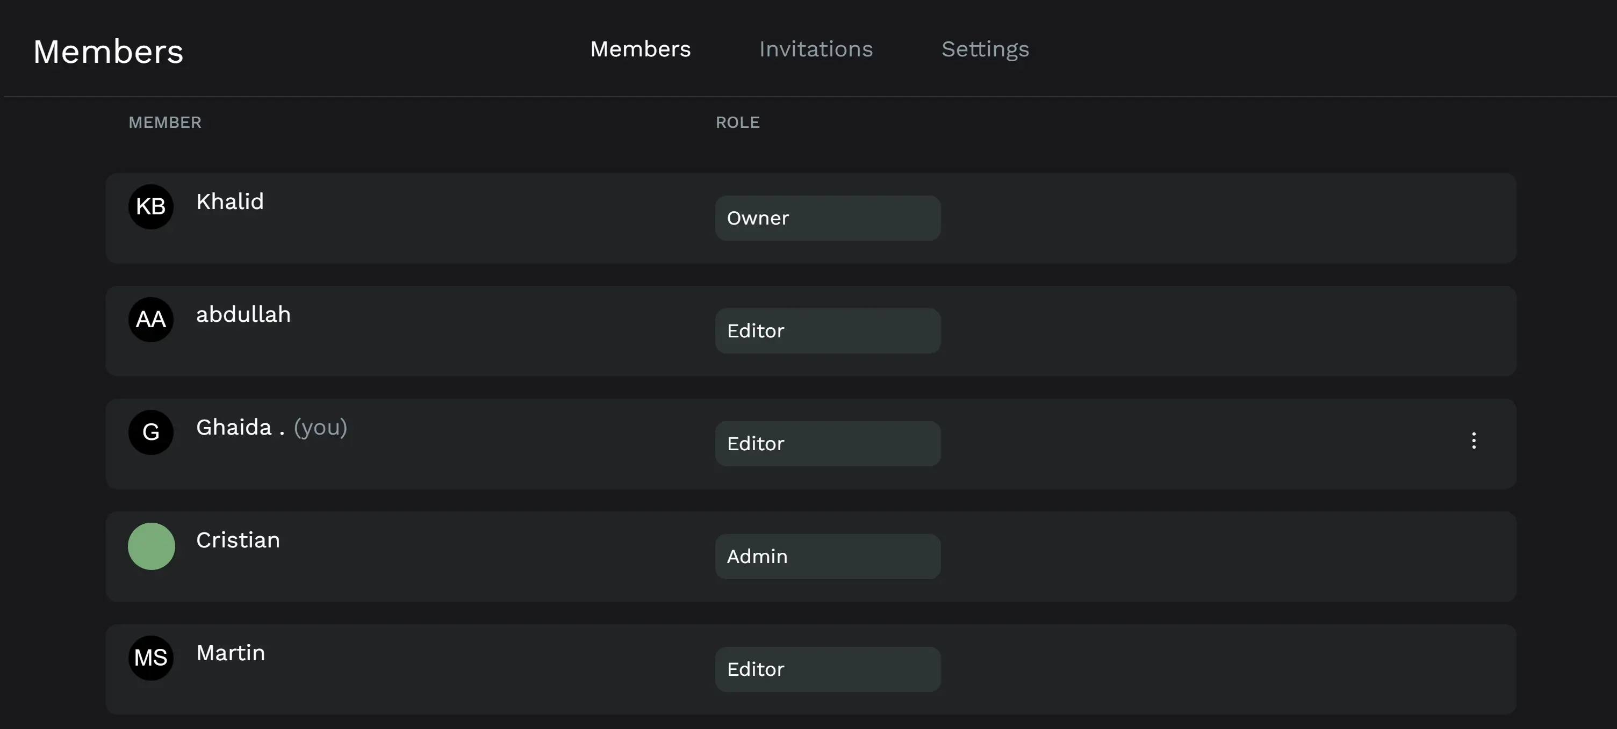Click the name Martin

coord(231,653)
